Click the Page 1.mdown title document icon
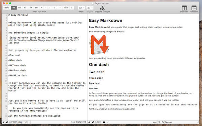Screen dimensions: 202x126 tap(93, 3)
